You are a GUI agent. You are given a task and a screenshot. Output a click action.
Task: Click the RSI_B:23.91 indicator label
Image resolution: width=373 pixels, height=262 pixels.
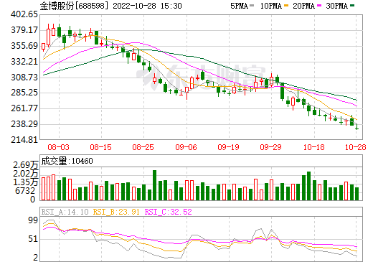point(116,212)
